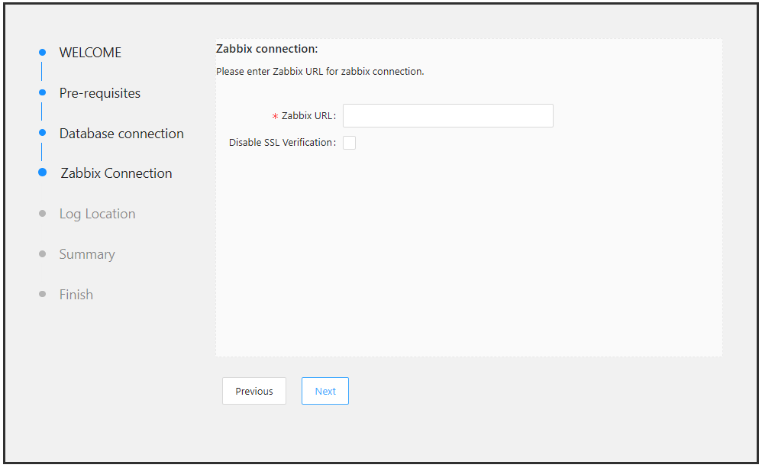Select the Pre-requisites step label
The height and width of the screenshot is (468, 762).
[99, 93]
